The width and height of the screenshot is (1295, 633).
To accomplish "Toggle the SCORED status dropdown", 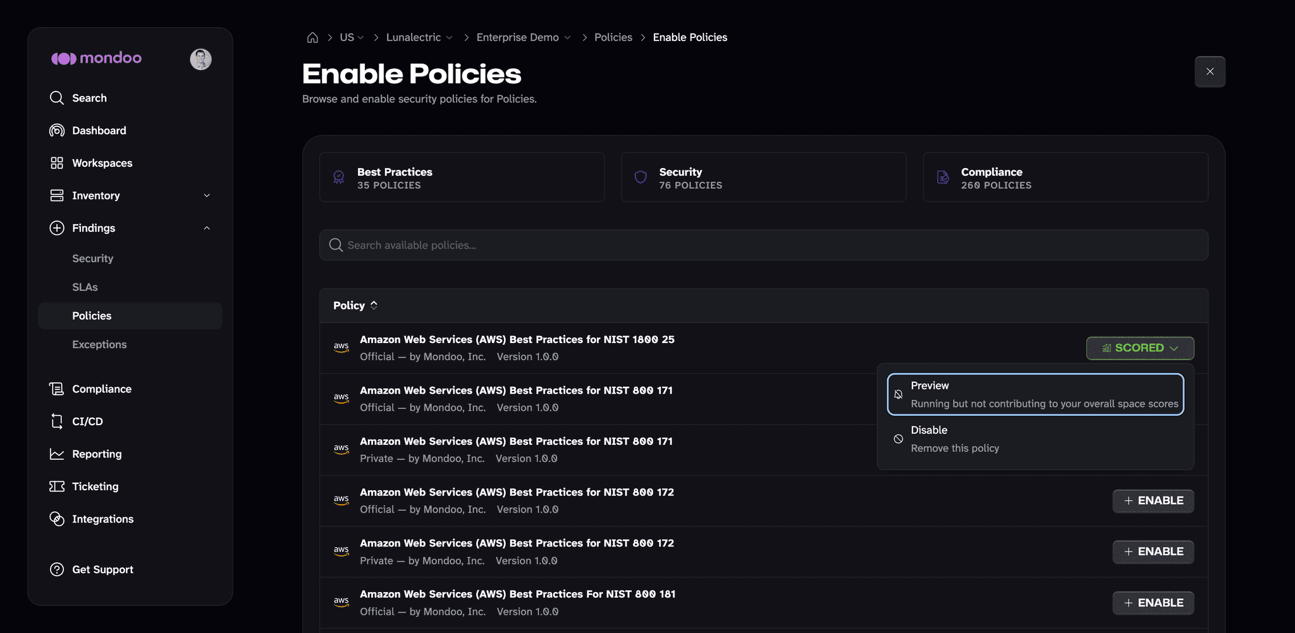I will point(1139,348).
